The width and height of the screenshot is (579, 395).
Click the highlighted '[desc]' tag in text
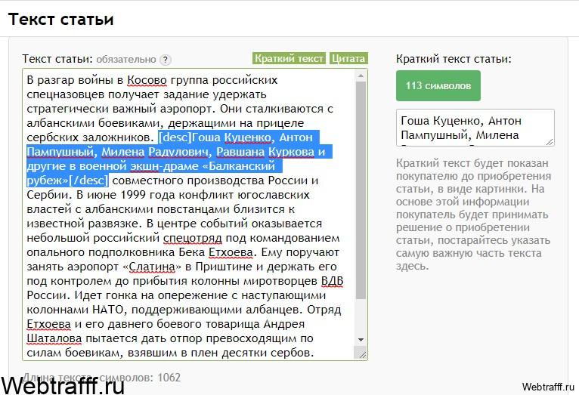point(175,137)
